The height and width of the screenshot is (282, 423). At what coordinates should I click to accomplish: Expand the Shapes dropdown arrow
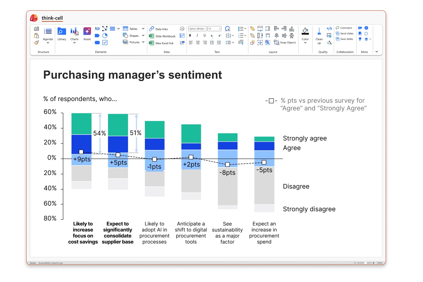coord(143,35)
